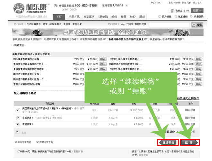
Task: Click 删除 for the 全脂有机牛奶 row
Action: [187, 110]
